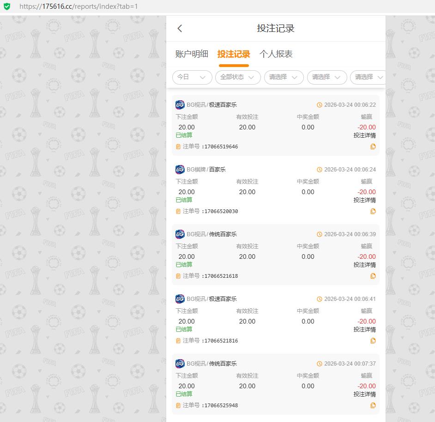This screenshot has width=435, height=422.
Task: Expand the 全部状态 status dropdown
Action: click(237, 77)
